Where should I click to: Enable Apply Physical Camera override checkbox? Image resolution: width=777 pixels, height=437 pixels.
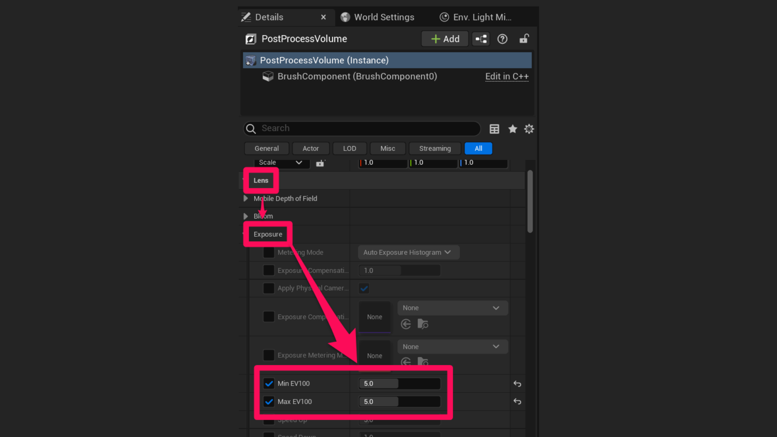coord(269,288)
